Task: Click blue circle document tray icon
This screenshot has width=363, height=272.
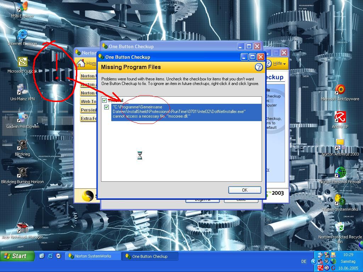Action: pyautogui.click(x=327, y=268)
